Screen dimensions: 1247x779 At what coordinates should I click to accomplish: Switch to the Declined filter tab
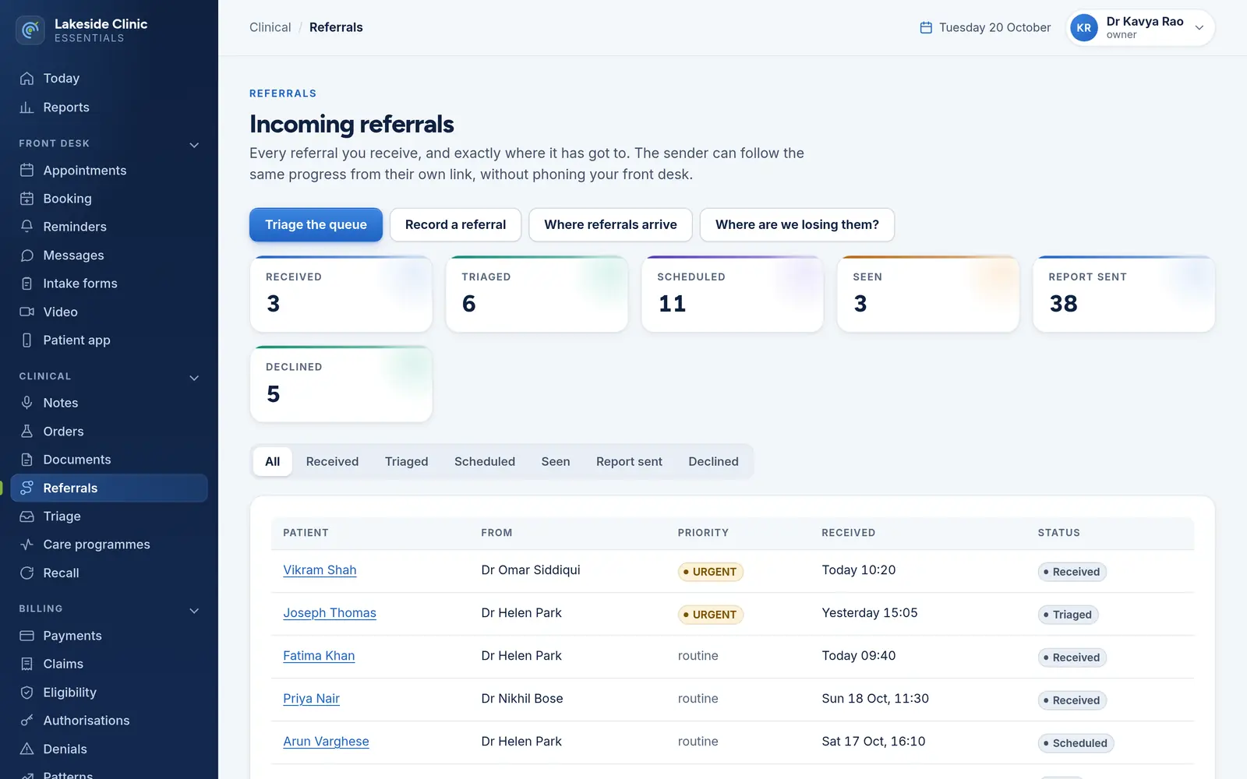tap(713, 462)
